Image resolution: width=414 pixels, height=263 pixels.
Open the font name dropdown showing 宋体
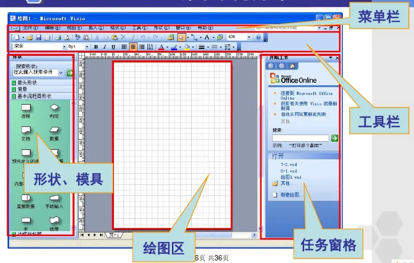pos(64,47)
